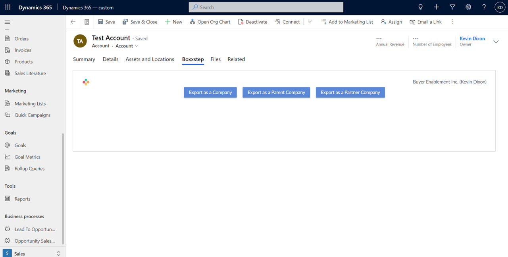Viewport: 508px width, 257px height.
Task: Click the help question mark icon
Action: click(484, 7)
